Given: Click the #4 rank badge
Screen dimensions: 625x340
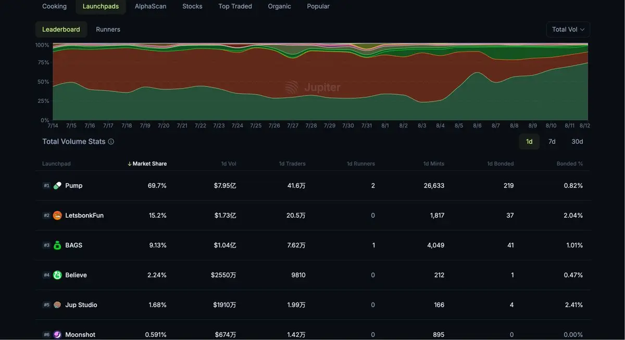Looking at the screenshot, I should tap(46, 275).
